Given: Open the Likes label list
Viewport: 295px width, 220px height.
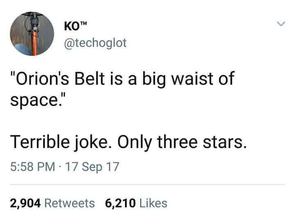Looking at the screenshot, I should pyautogui.click(x=153, y=203).
